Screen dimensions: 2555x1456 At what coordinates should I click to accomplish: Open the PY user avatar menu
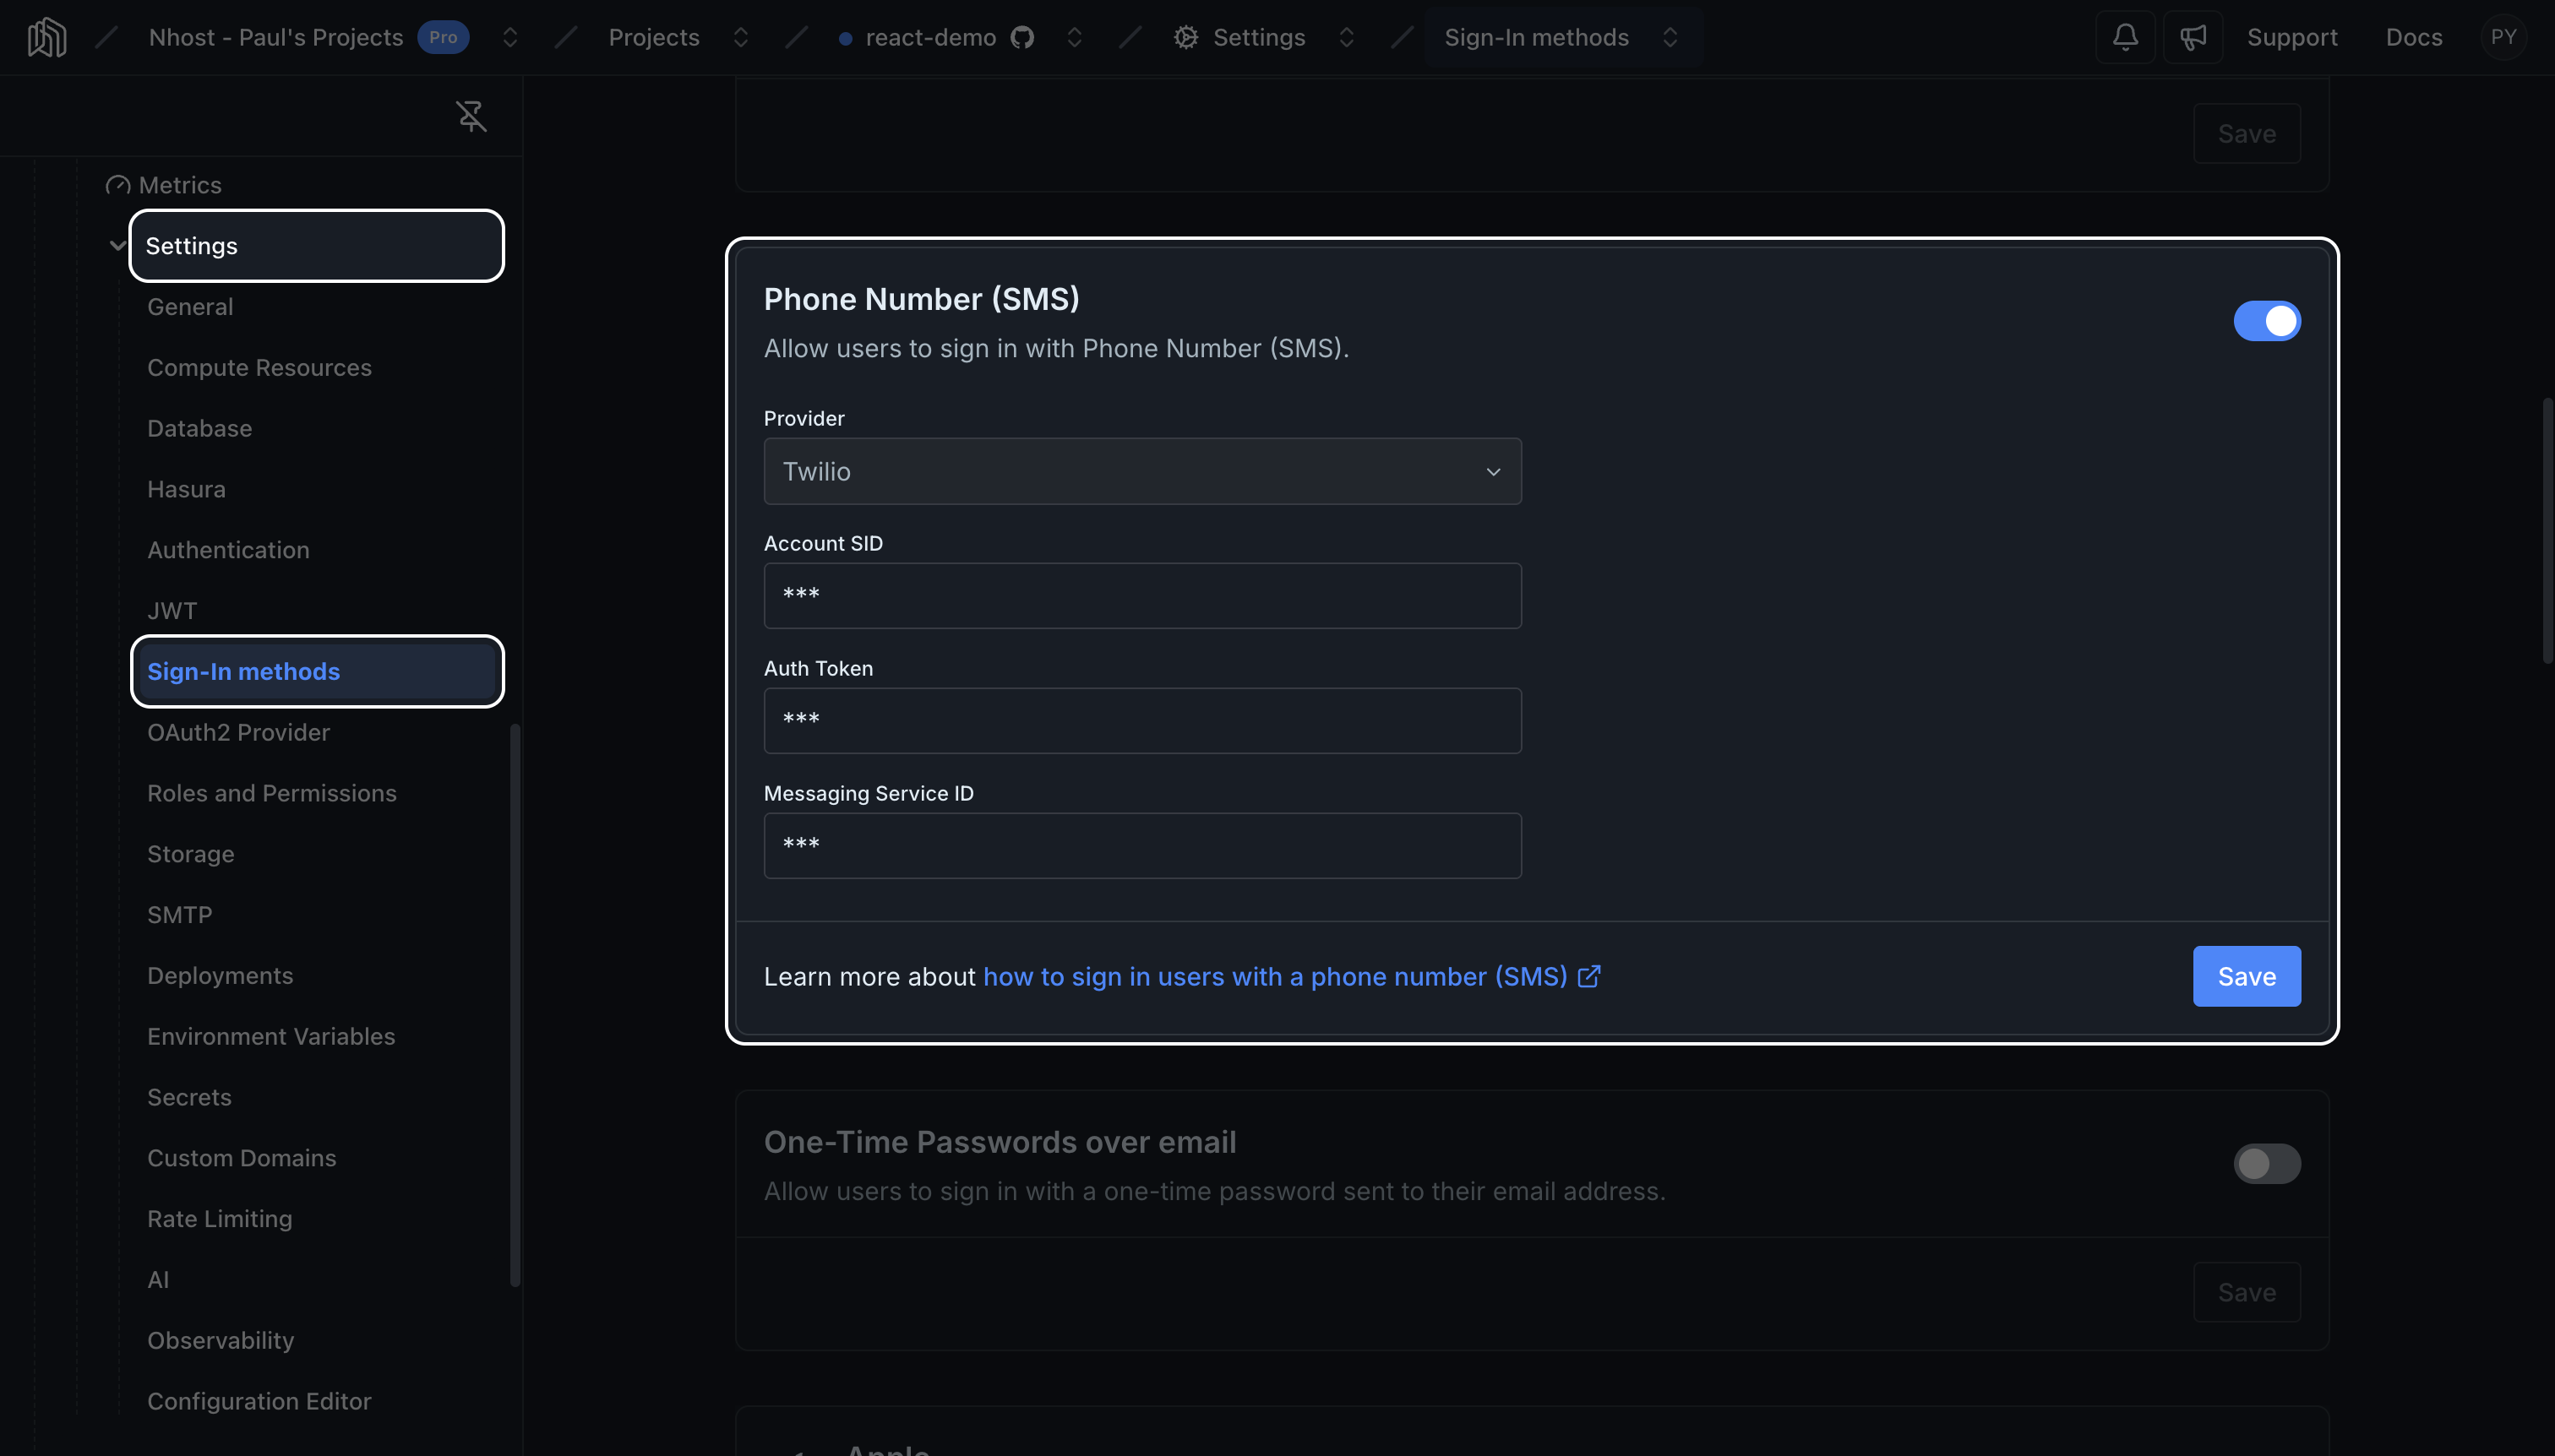[x=2503, y=37]
